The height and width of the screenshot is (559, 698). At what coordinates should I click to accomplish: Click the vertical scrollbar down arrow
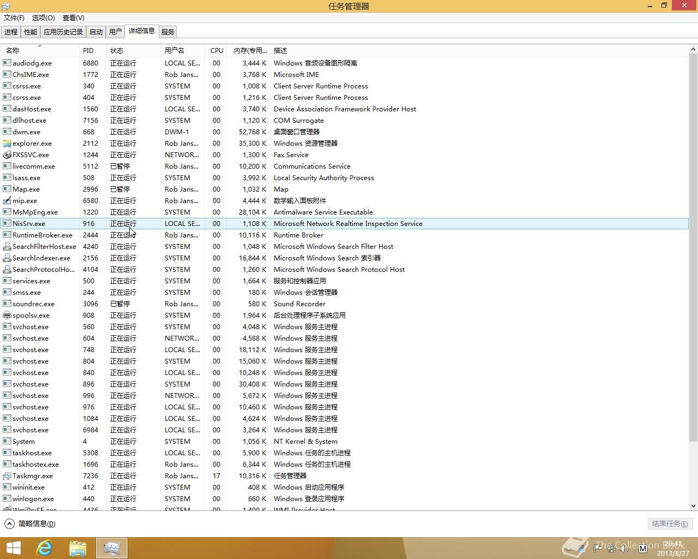pos(693,506)
